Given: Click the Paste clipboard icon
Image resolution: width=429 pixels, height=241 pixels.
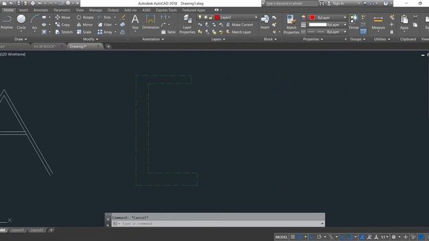Looking at the screenshot, I should click(x=404, y=22).
